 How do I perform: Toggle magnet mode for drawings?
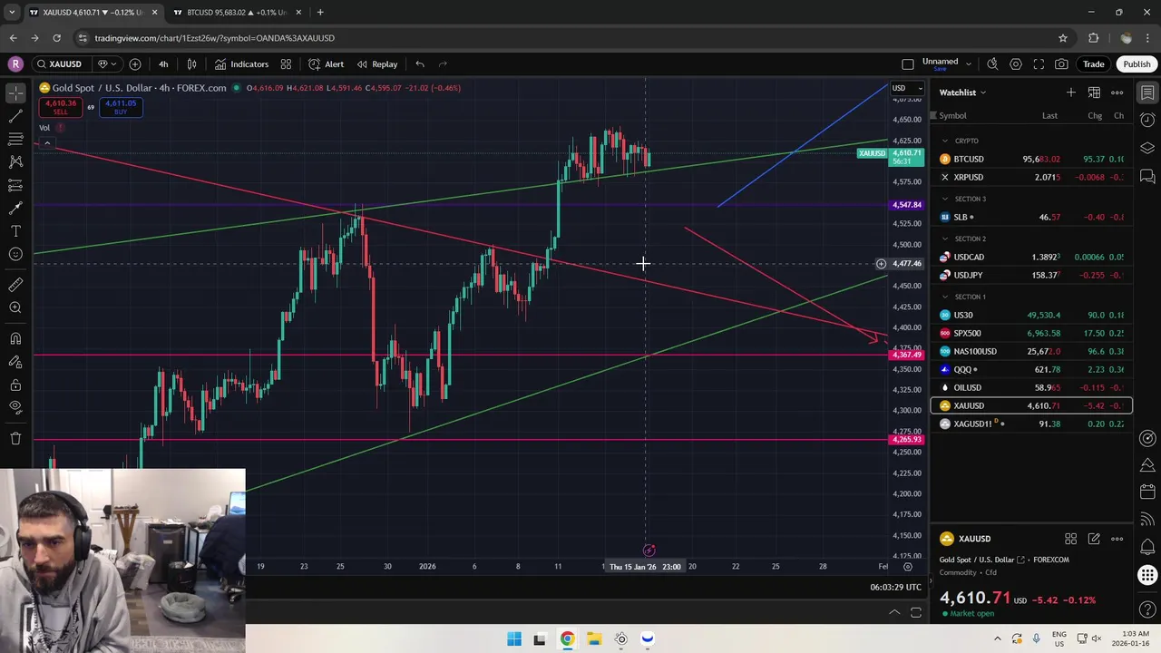[x=15, y=338]
